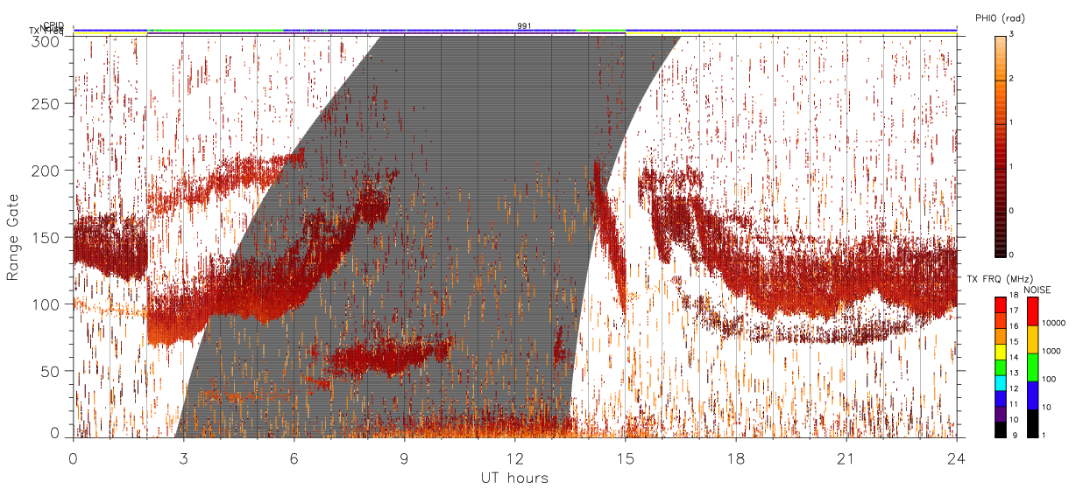
Task: Click the orange-red TX FRQ swatch between 16 and 17
Action: coord(1000,320)
